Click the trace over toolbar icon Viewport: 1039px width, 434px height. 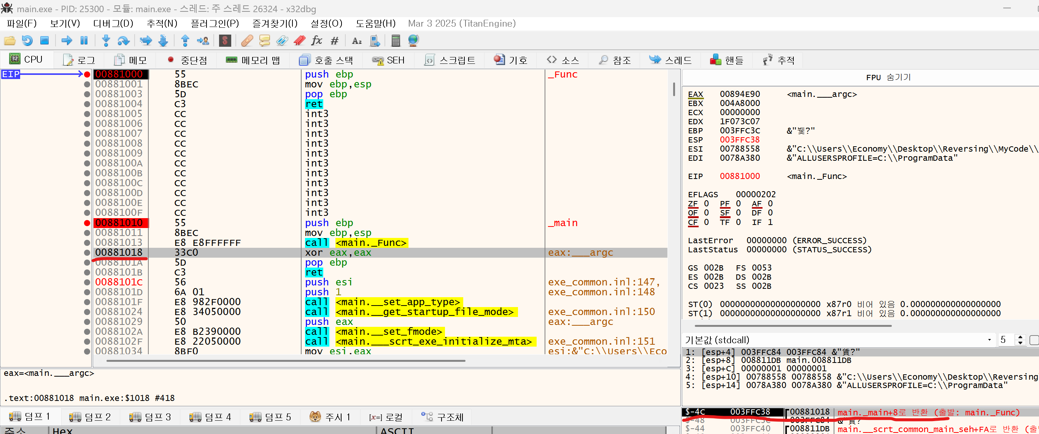click(164, 40)
